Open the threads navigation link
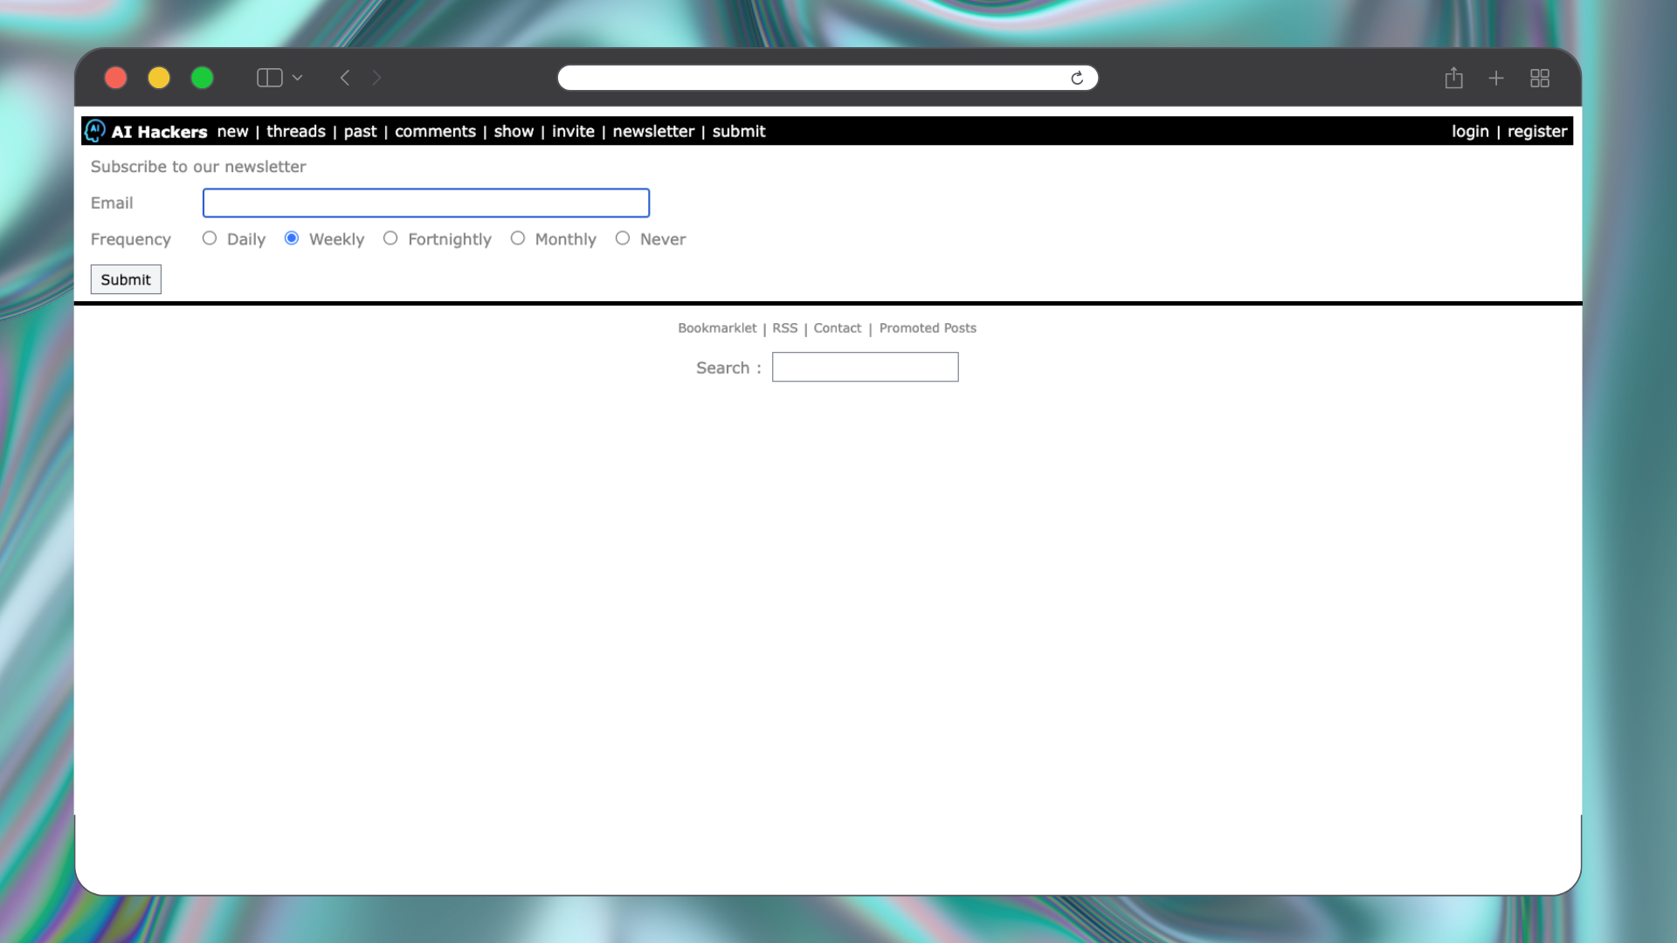The image size is (1677, 943). click(296, 131)
